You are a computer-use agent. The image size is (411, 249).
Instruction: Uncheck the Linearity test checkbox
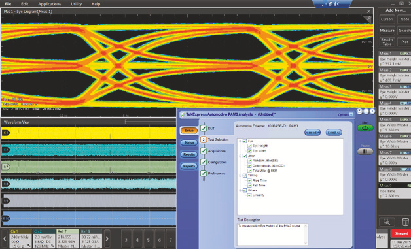click(x=249, y=195)
